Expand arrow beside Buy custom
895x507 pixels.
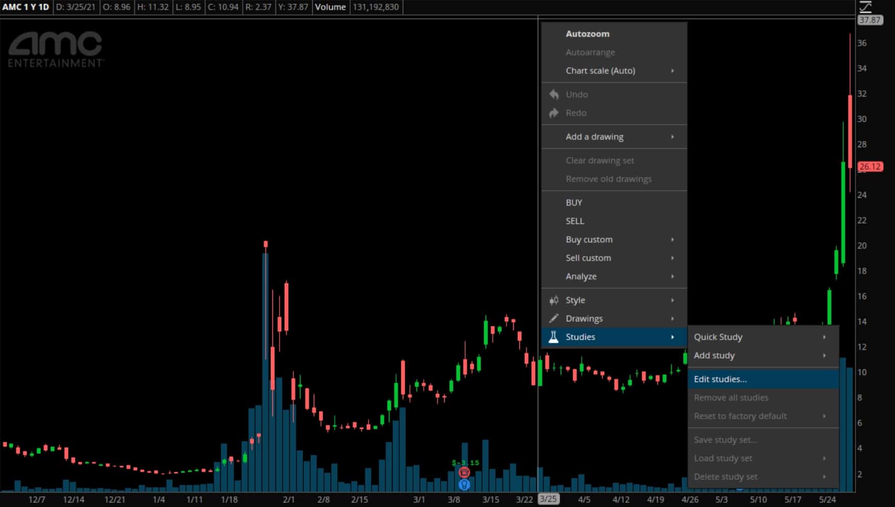[x=673, y=239]
